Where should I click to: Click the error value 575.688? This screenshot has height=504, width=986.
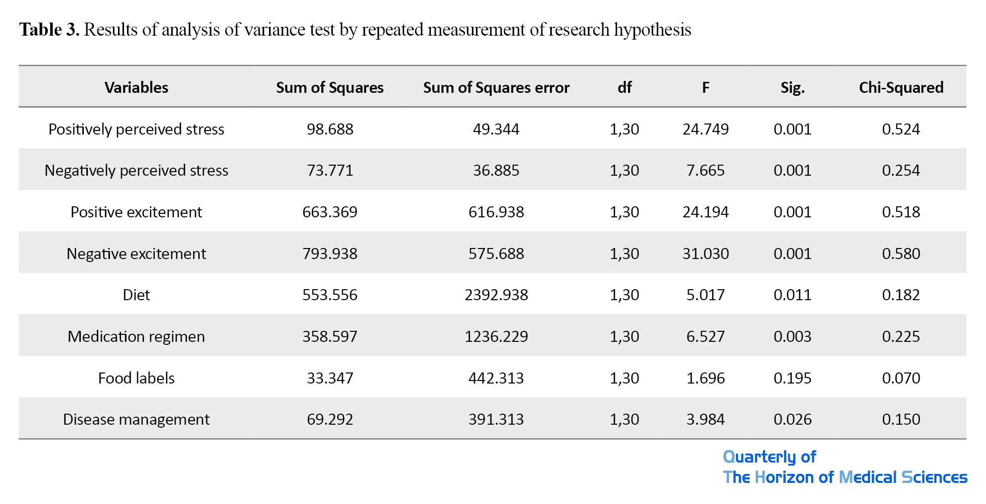pos(496,254)
